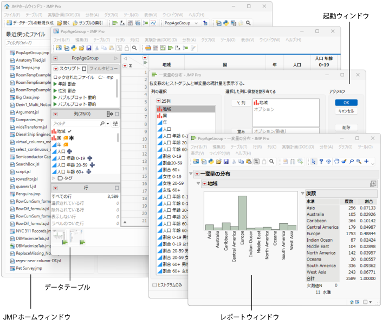Select the 人口 年齢 20-59 column in the columns panel
382x326 pixels.
click(x=73, y=165)
